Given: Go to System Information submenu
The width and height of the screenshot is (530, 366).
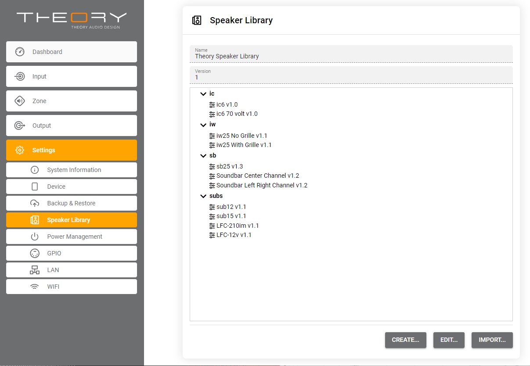Looking at the screenshot, I should pos(72,170).
